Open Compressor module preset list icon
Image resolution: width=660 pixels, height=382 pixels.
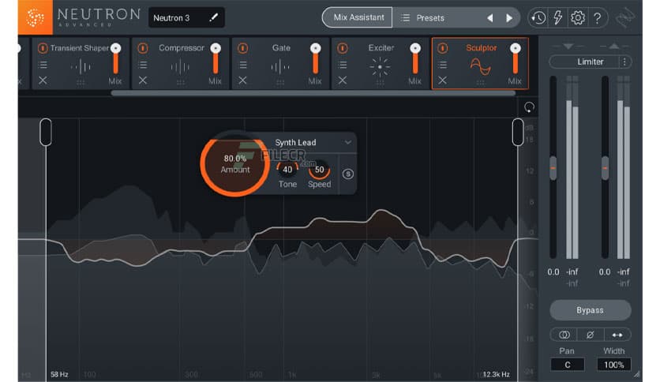(x=143, y=65)
